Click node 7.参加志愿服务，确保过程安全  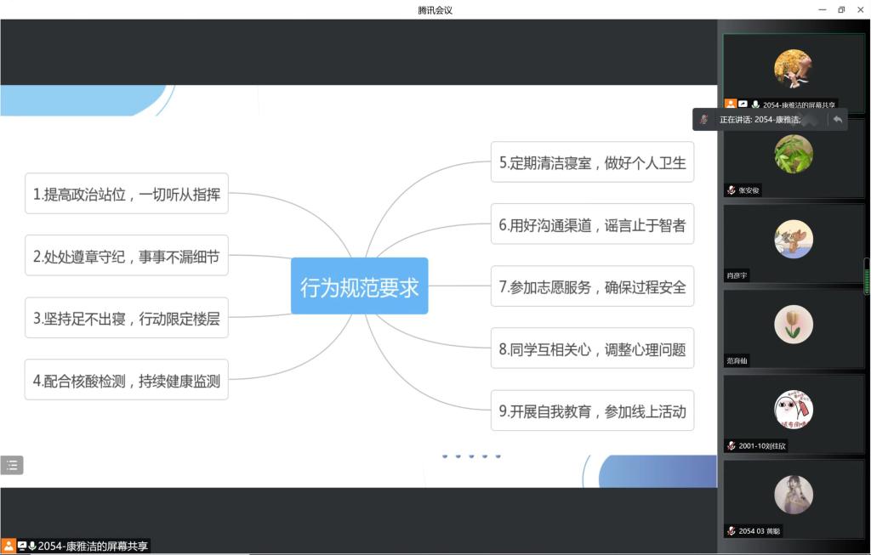pyautogui.click(x=592, y=286)
